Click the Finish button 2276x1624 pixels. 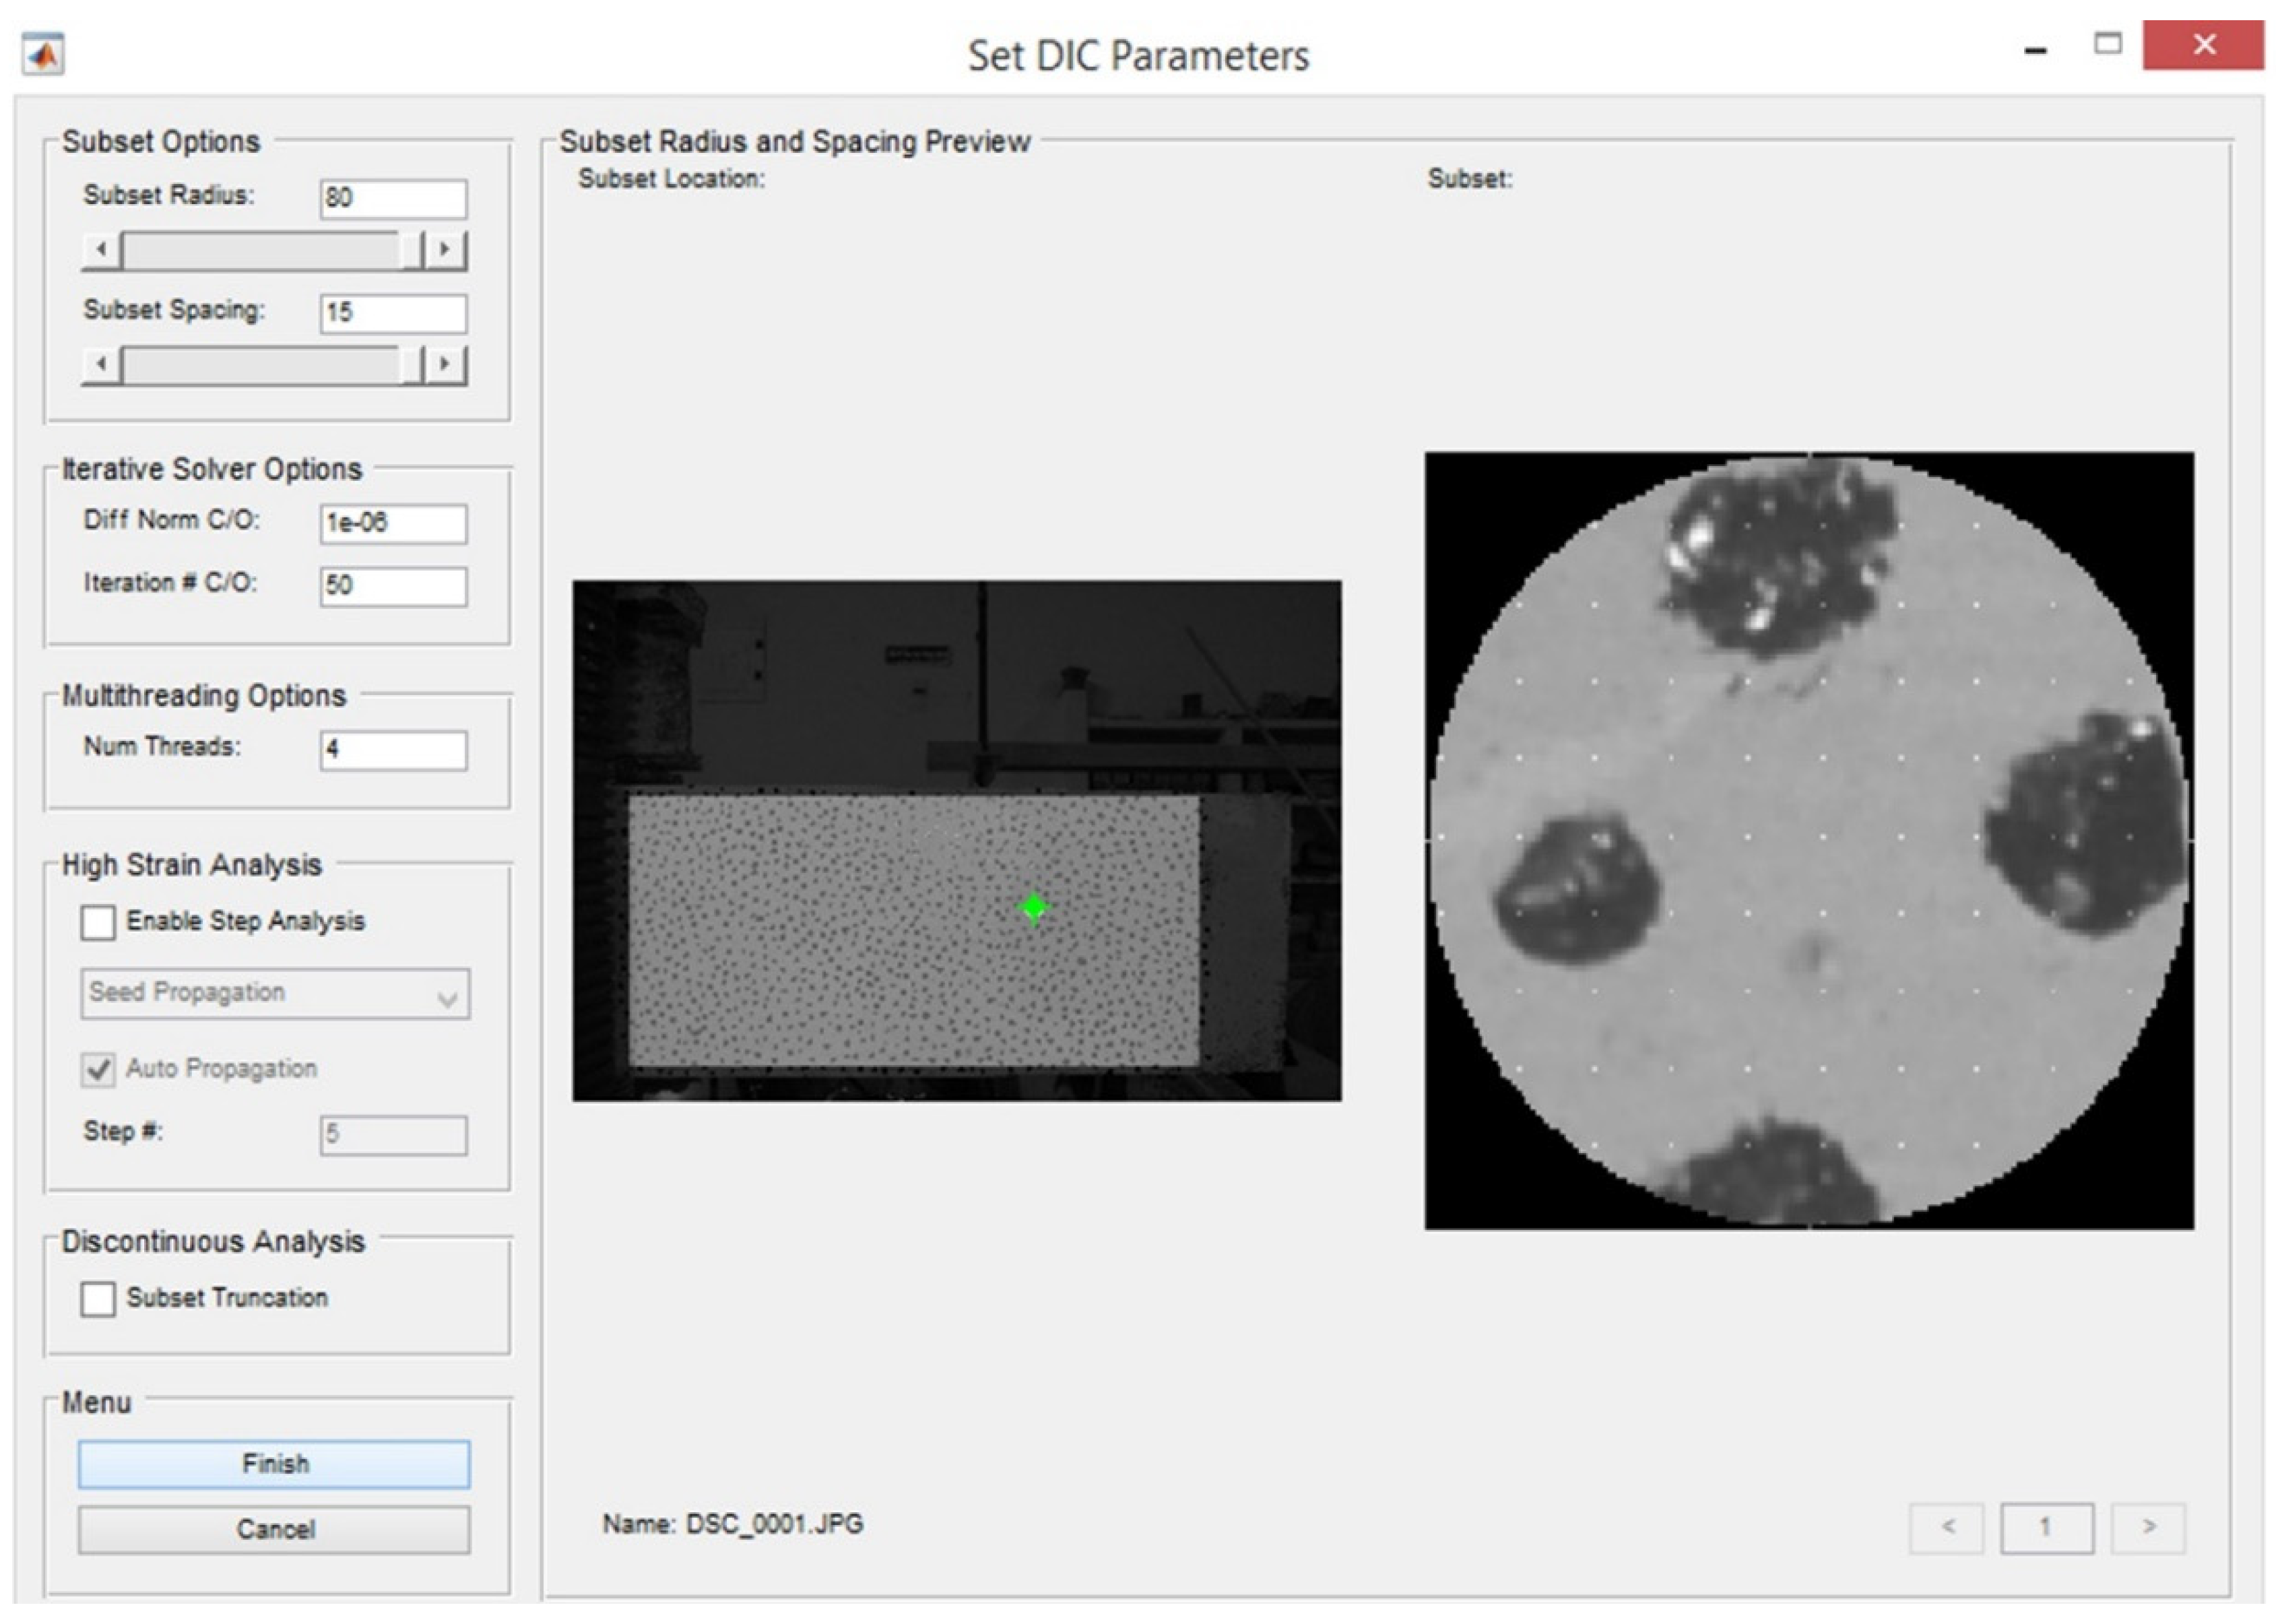click(274, 1463)
